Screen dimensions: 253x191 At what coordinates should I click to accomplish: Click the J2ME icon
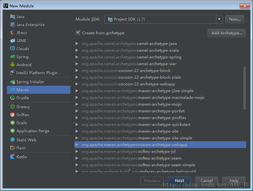[13, 41]
